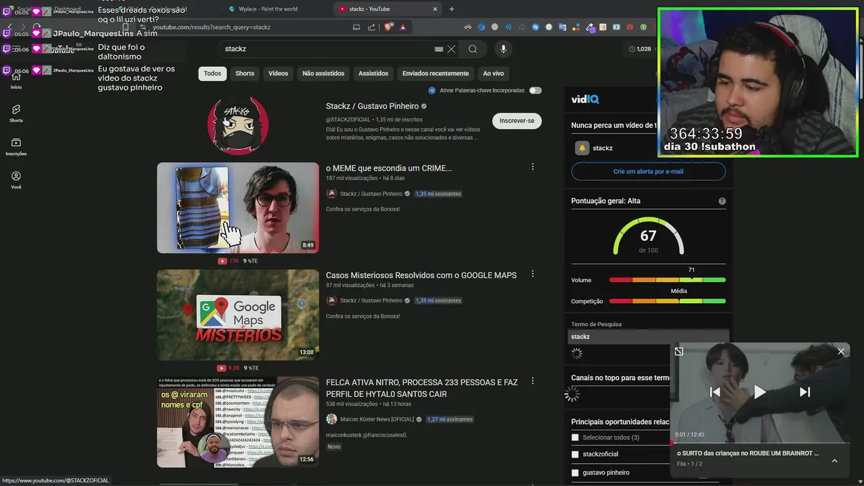Clear the stackz search query

[x=451, y=49]
